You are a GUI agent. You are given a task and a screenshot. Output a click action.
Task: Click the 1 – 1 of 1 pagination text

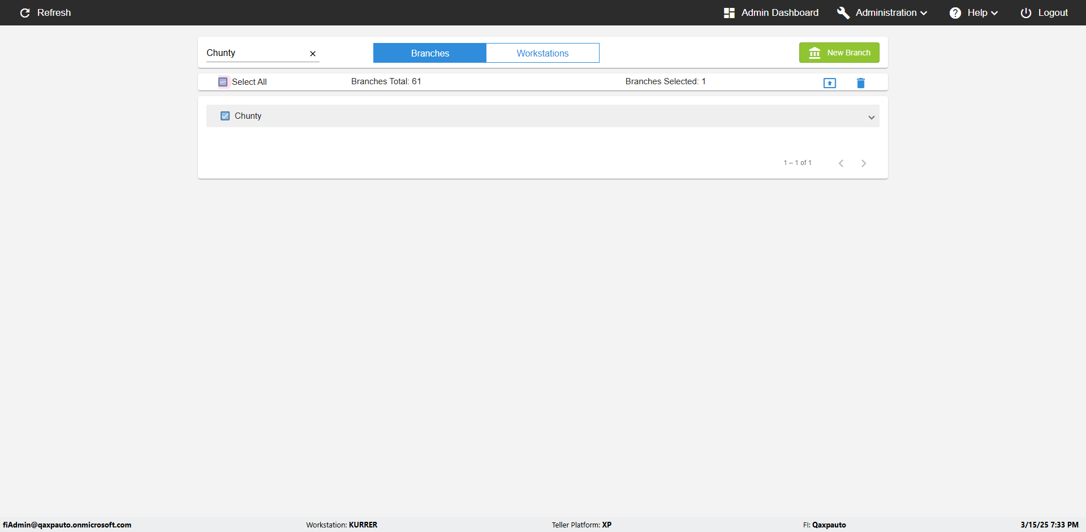[798, 163]
